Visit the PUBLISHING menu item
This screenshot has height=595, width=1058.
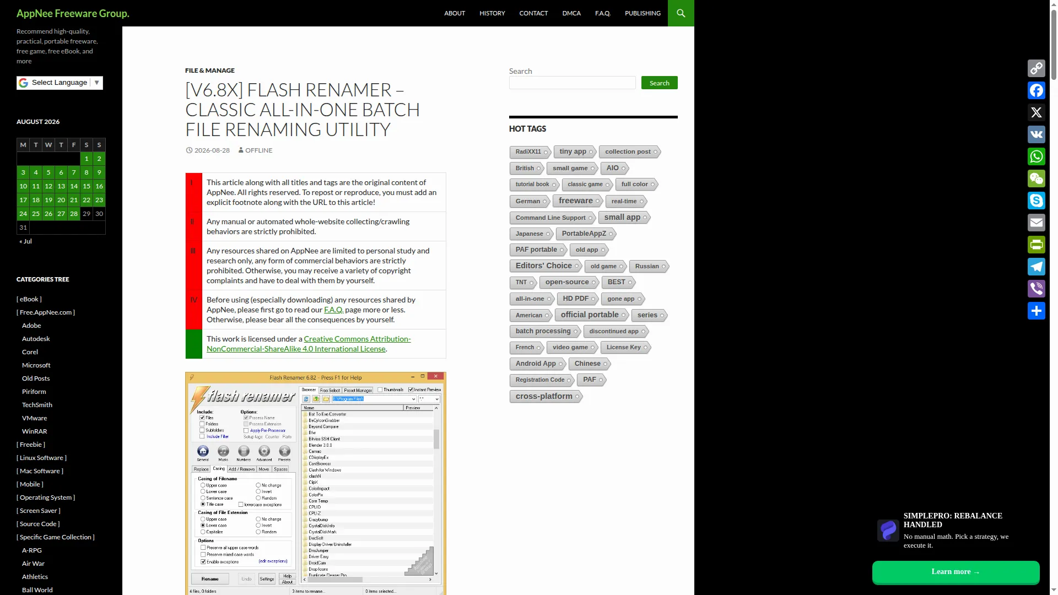643,13
